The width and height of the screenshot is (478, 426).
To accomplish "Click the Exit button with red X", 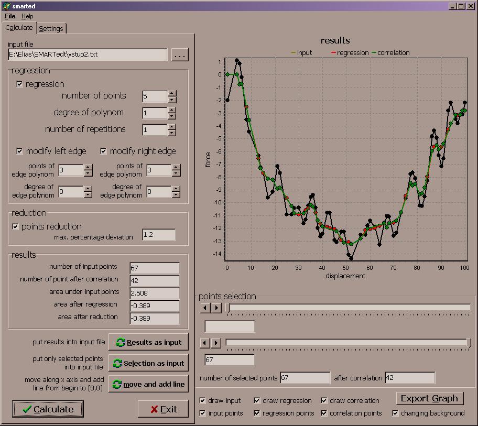I will point(163,409).
